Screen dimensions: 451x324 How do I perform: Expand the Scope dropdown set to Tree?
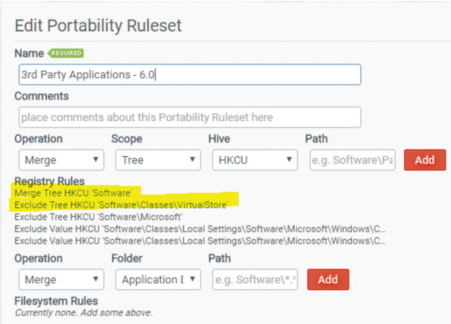(x=157, y=160)
